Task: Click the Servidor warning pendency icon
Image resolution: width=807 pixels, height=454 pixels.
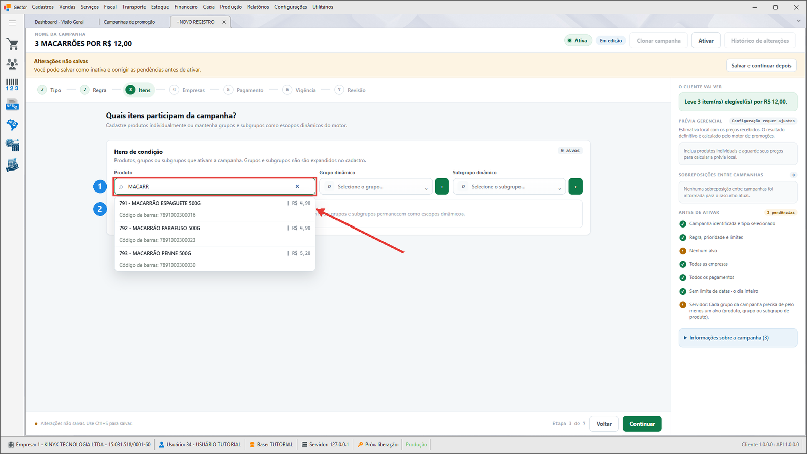Action: 683,305
